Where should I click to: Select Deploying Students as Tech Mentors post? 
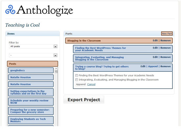(x=31, y=120)
